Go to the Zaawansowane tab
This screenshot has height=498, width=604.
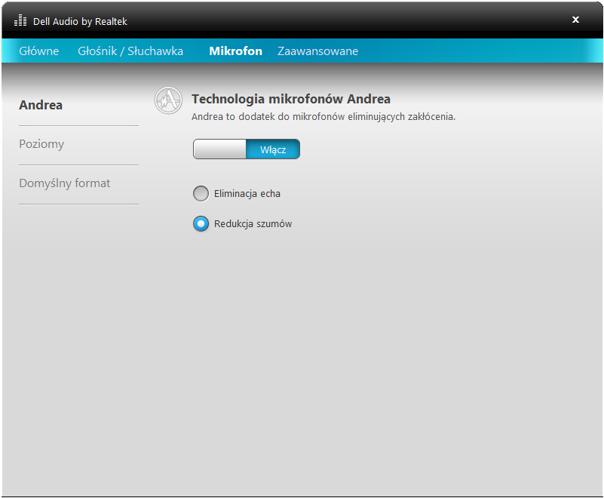[317, 51]
